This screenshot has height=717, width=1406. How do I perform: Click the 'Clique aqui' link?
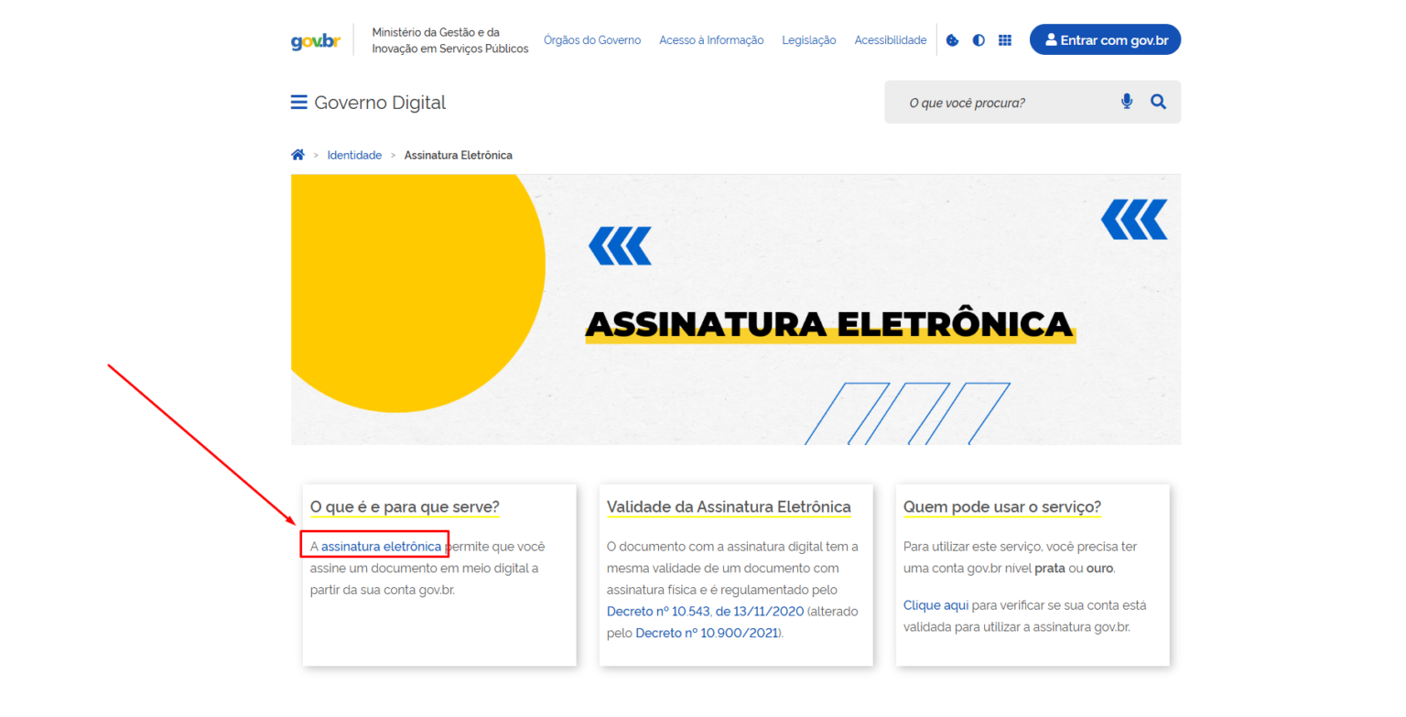[x=936, y=605]
